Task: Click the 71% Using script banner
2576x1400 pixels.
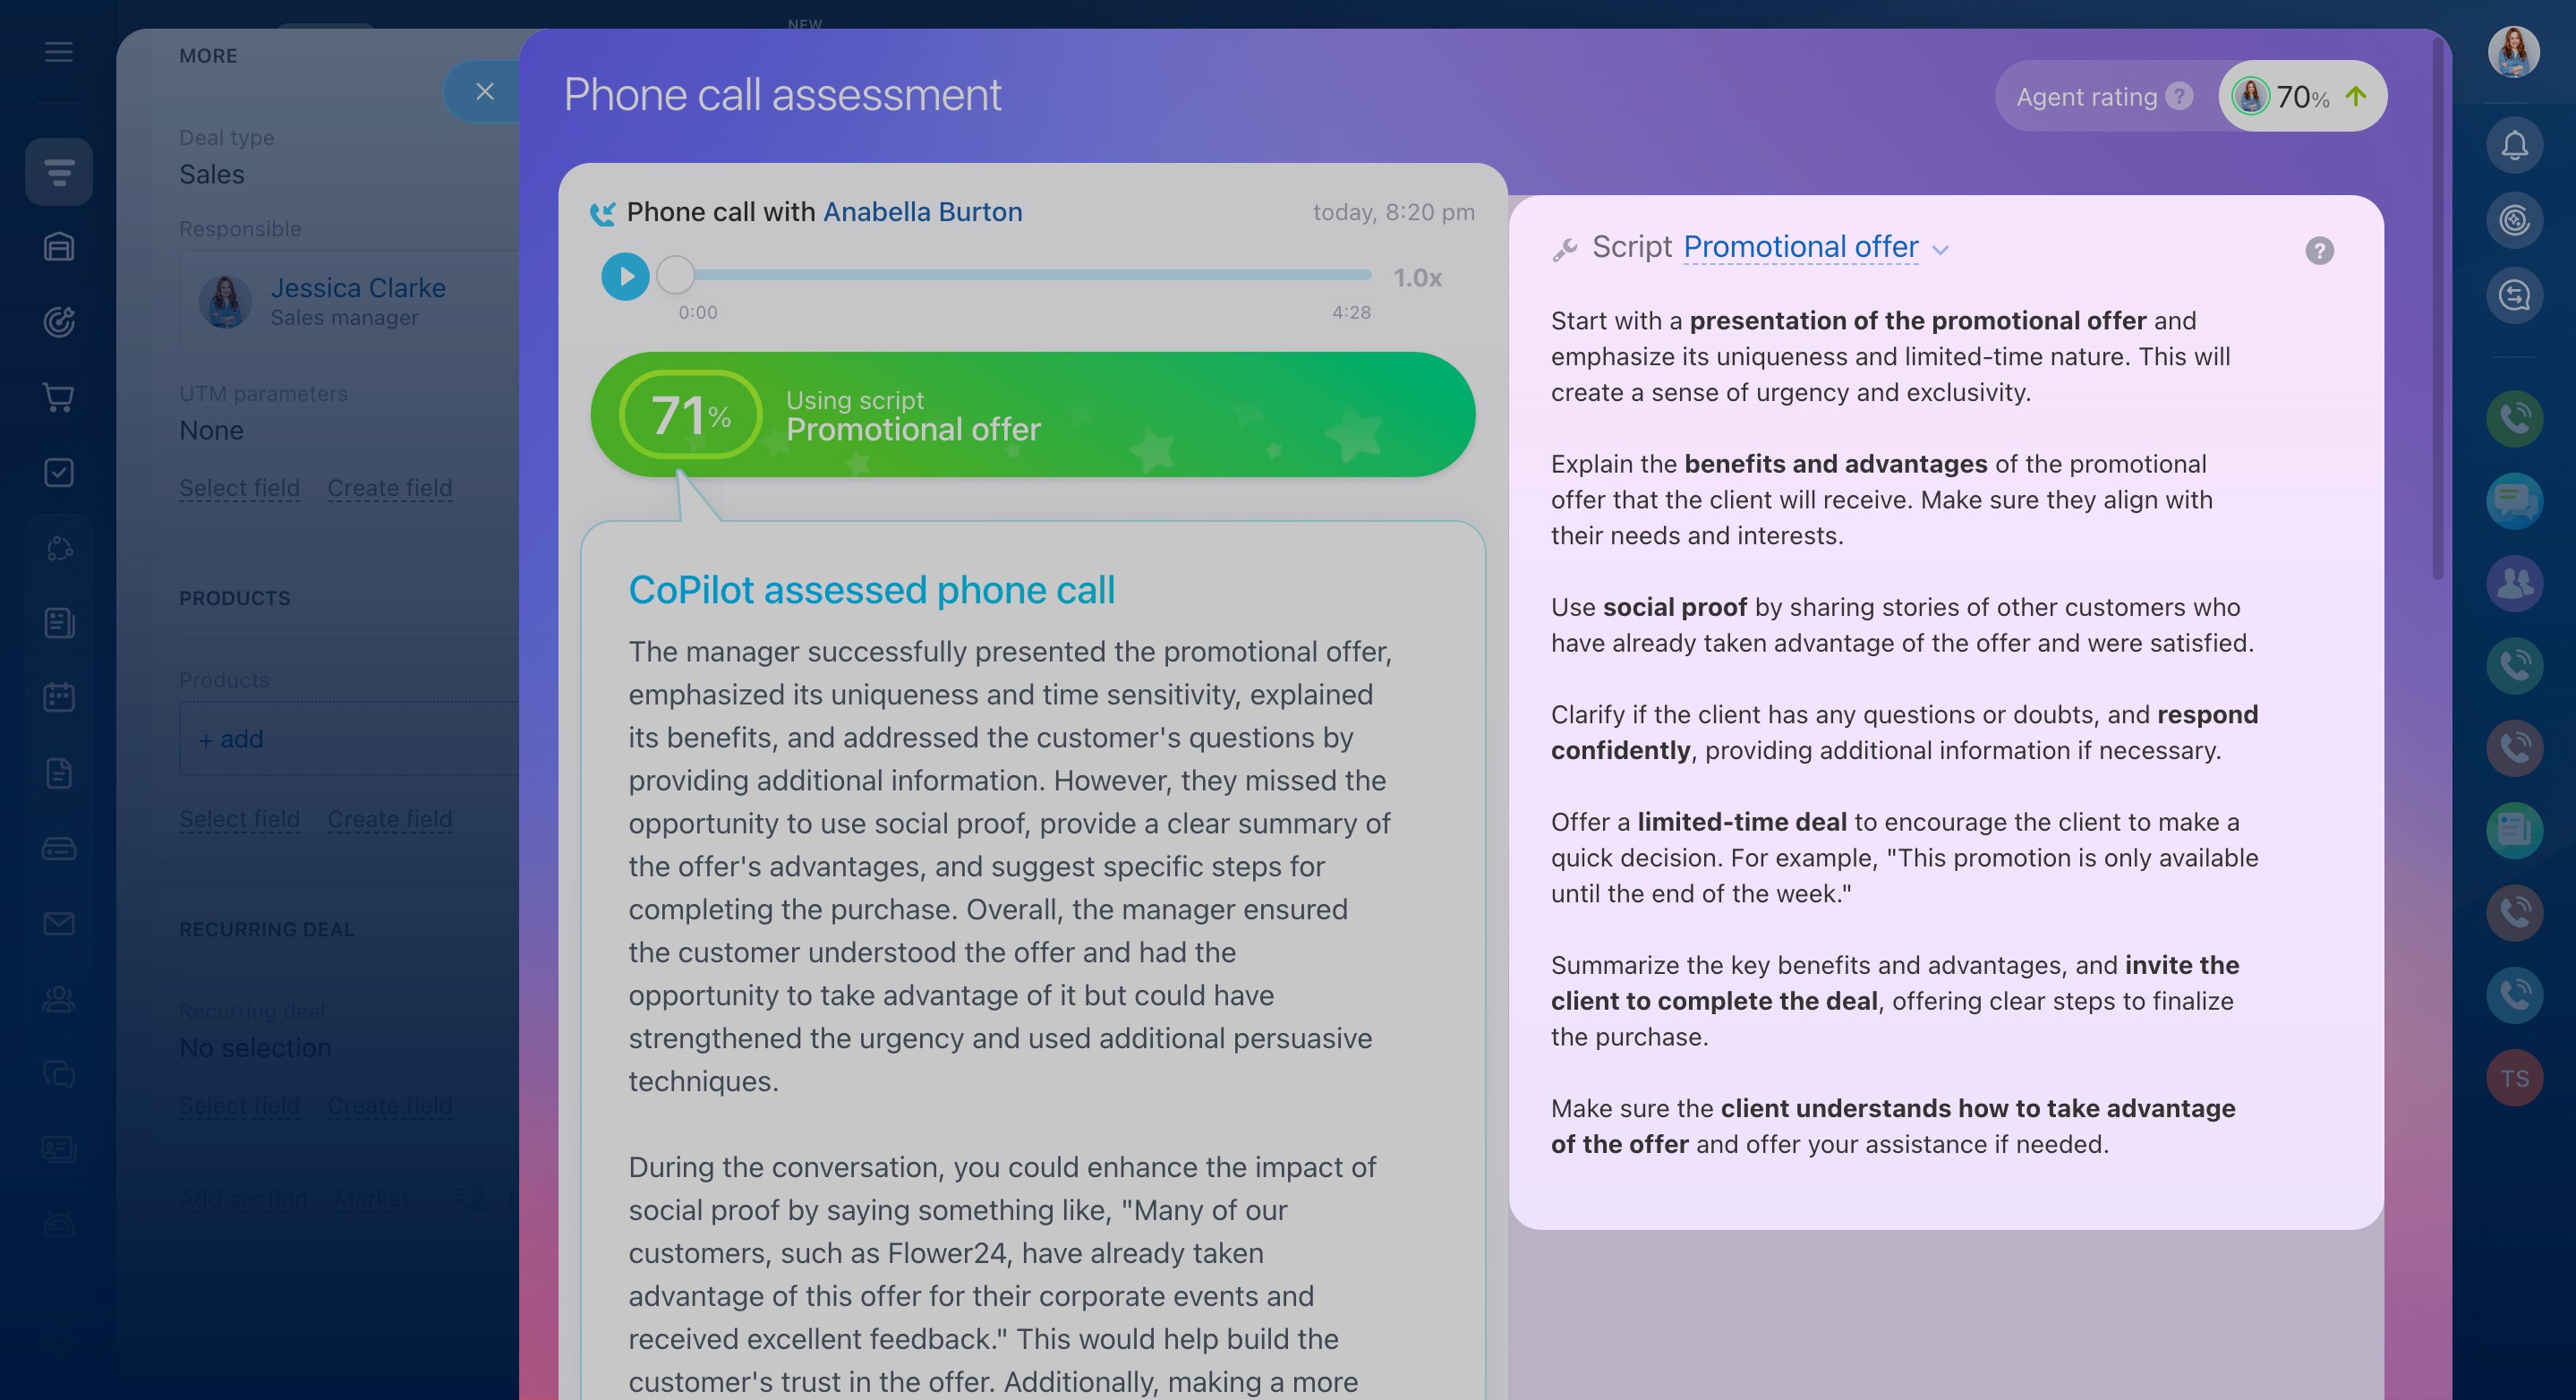Action: click(x=1032, y=414)
